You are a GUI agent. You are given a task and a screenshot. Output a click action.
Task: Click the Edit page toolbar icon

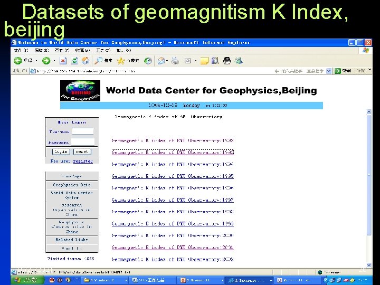tap(187, 61)
